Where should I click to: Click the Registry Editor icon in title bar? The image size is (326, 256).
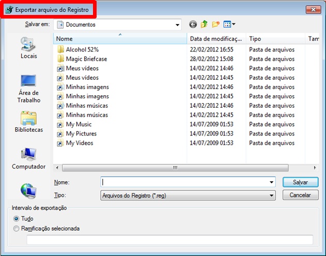point(9,10)
